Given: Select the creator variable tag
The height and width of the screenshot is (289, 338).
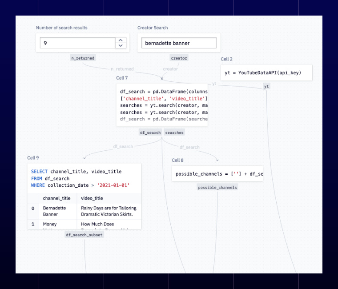Looking at the screenshot, I should point(179,58).
